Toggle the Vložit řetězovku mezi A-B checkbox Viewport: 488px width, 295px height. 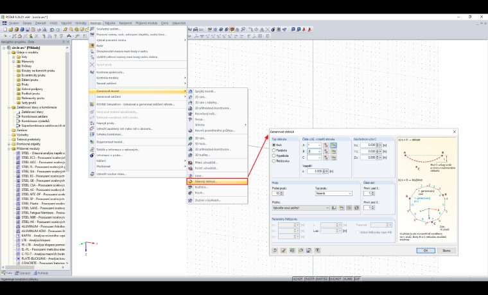coord(358,233)
